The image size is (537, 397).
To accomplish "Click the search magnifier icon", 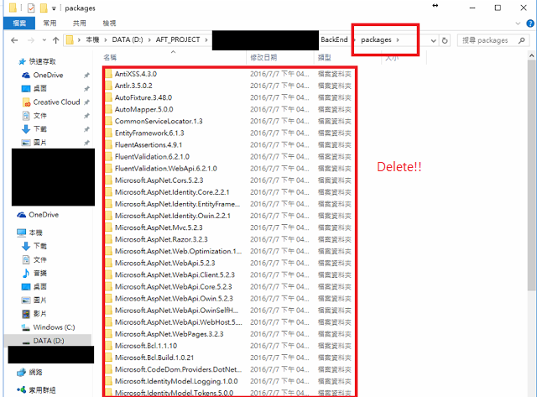I will tap(522, 40).
